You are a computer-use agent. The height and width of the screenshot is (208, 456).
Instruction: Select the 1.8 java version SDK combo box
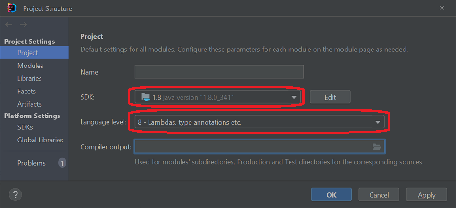212,97
